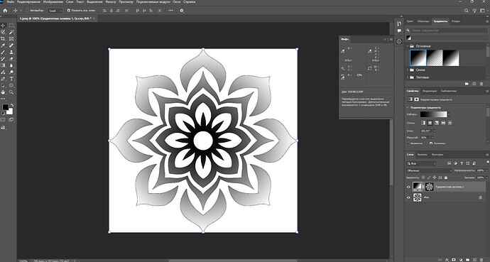Toggle Show Transform Controls checkbox
The height and width of the screenshot is (262, 490).
click(69, 11)
